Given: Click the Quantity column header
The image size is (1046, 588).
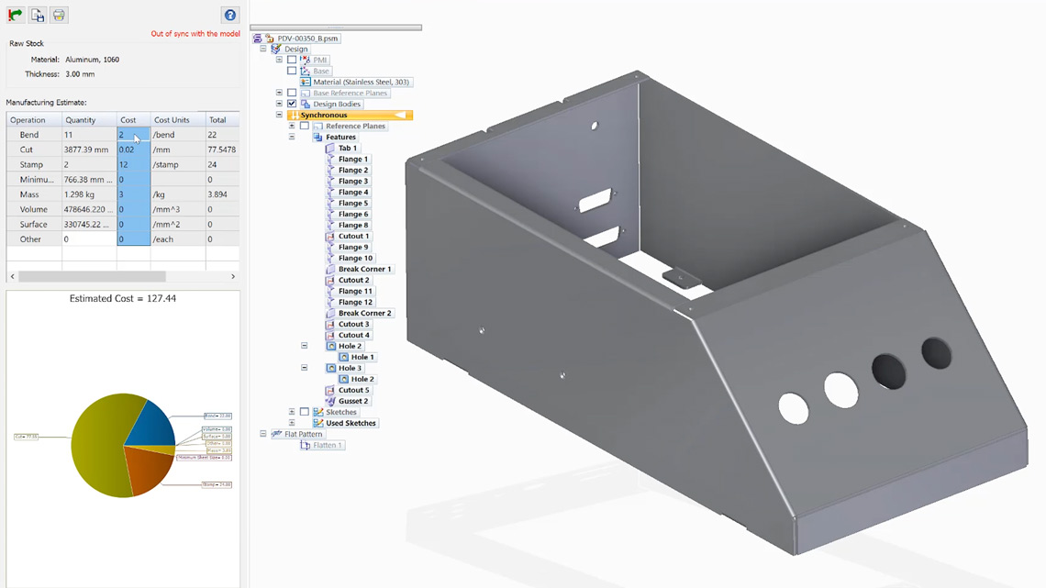Looking at the screenshot, I should tap(81, 120).
